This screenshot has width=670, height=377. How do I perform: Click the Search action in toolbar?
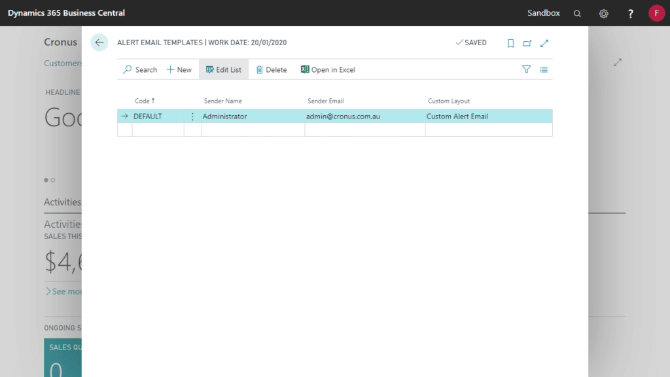tap(139, 69)
